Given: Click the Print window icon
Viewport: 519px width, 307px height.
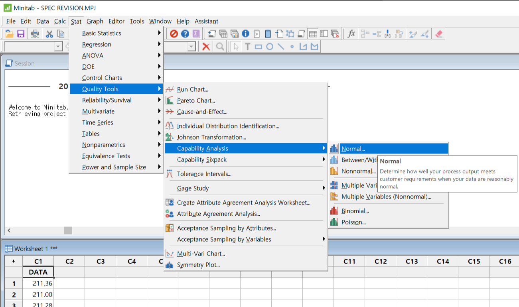Looking at the screenshot, I should (35, 34).
